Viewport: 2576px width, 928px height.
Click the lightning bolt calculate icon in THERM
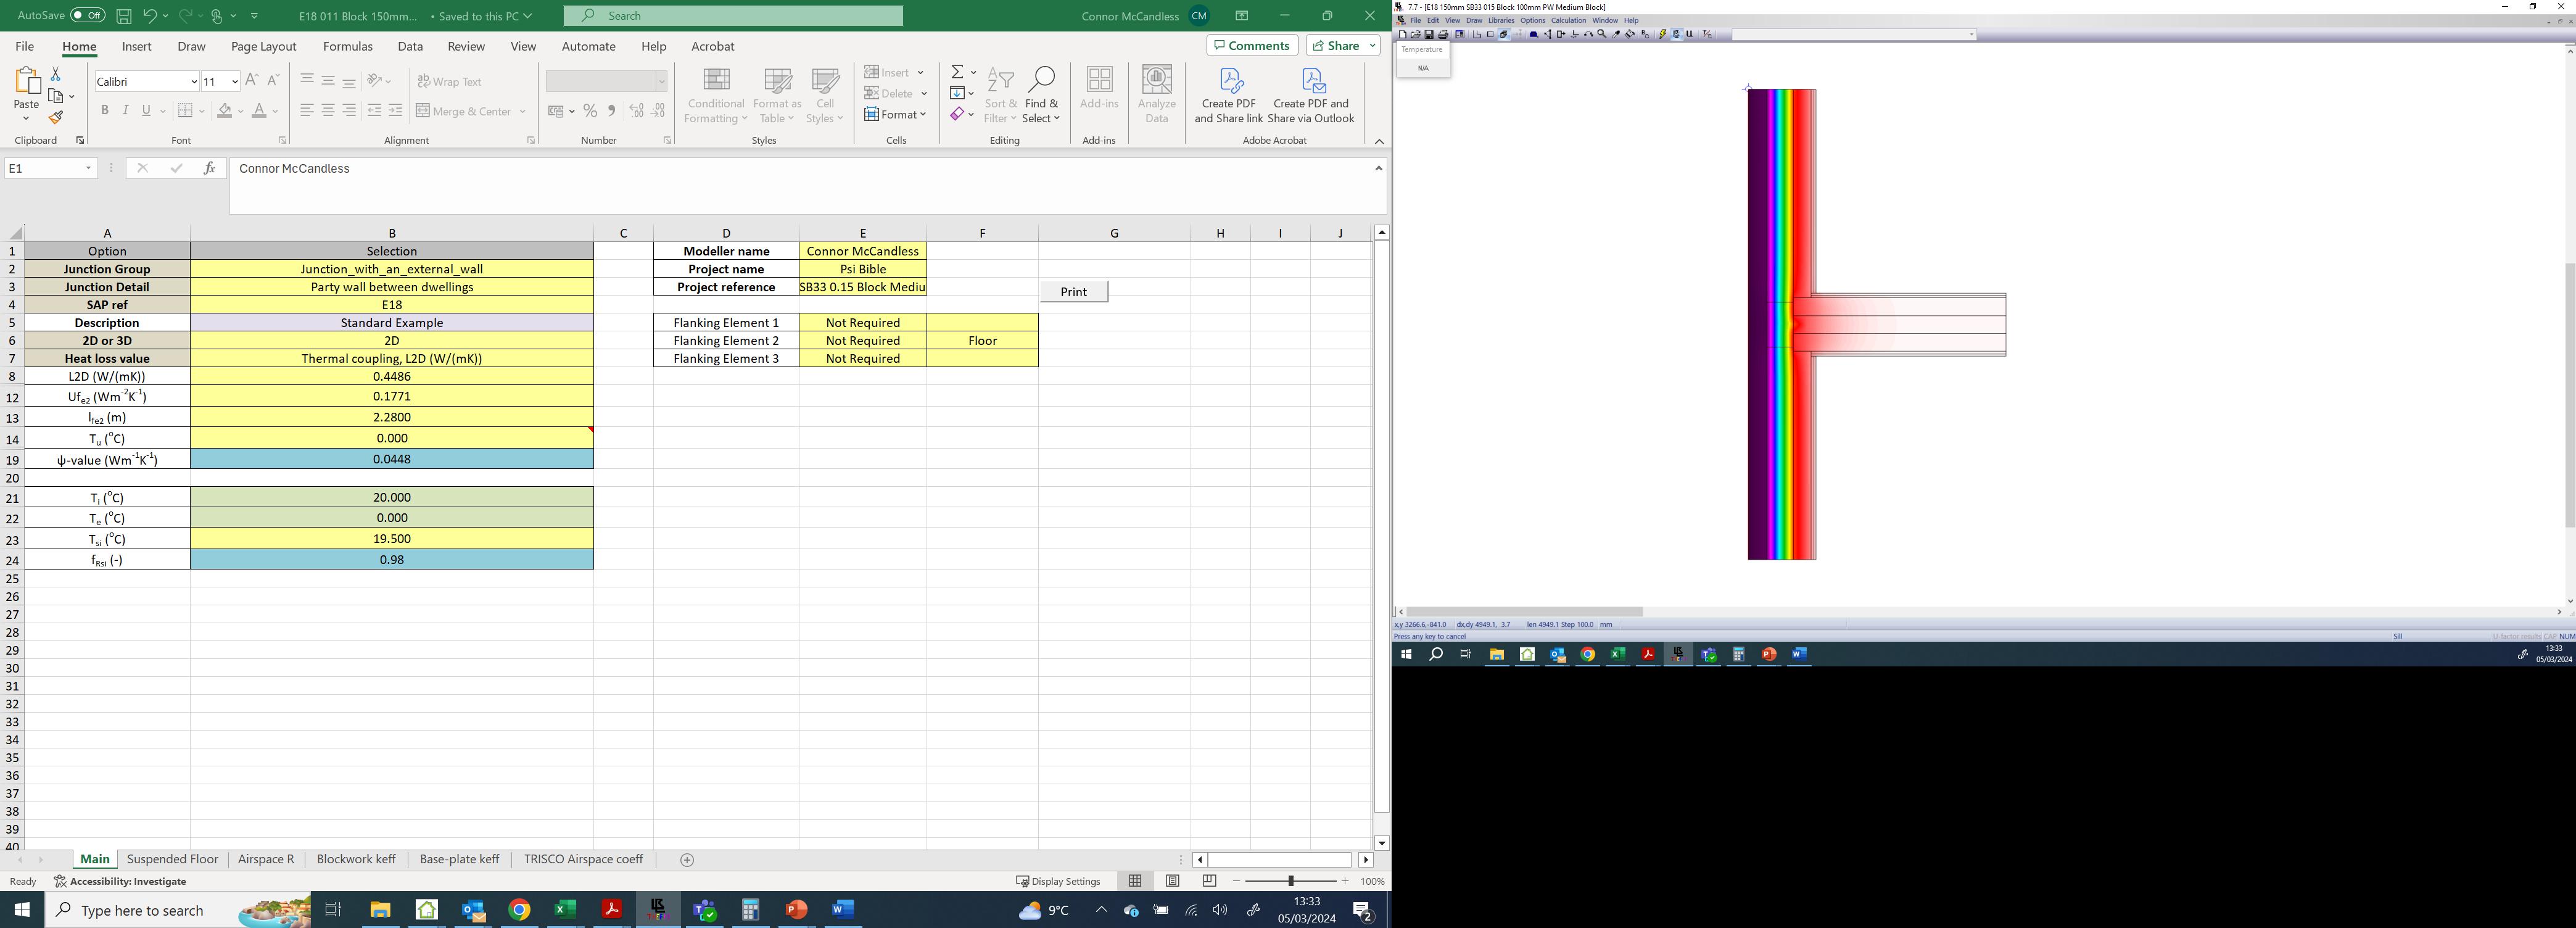point(1663,34)
